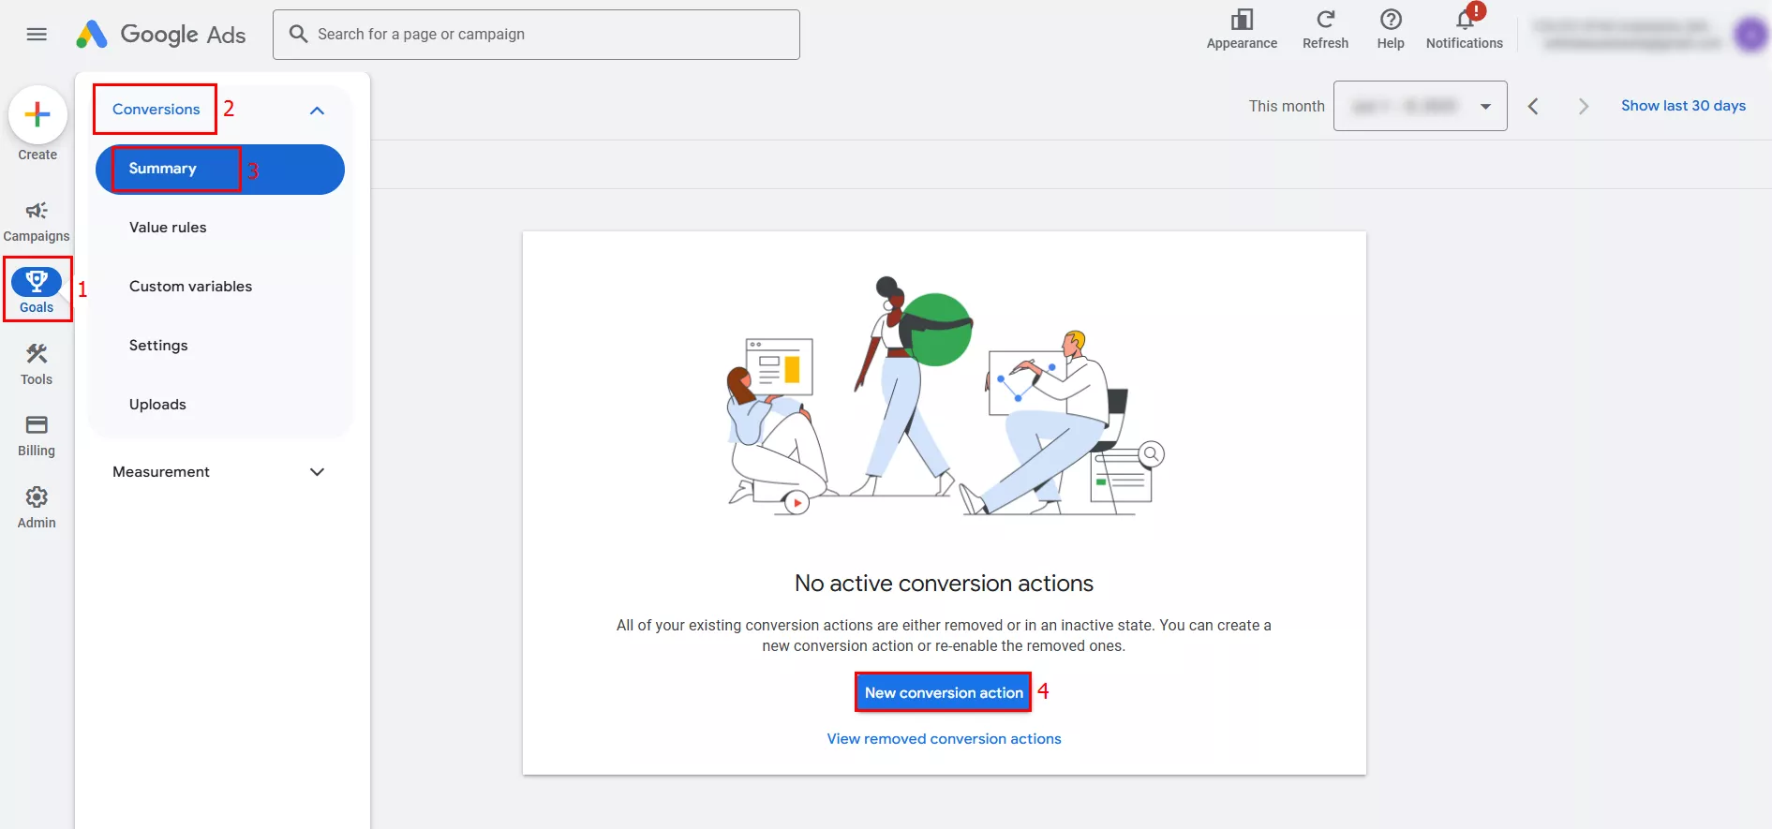Screen dimensions: 1772x829
Task: Collapse the Conversions section chevron
Action: (x=317, y=111)
